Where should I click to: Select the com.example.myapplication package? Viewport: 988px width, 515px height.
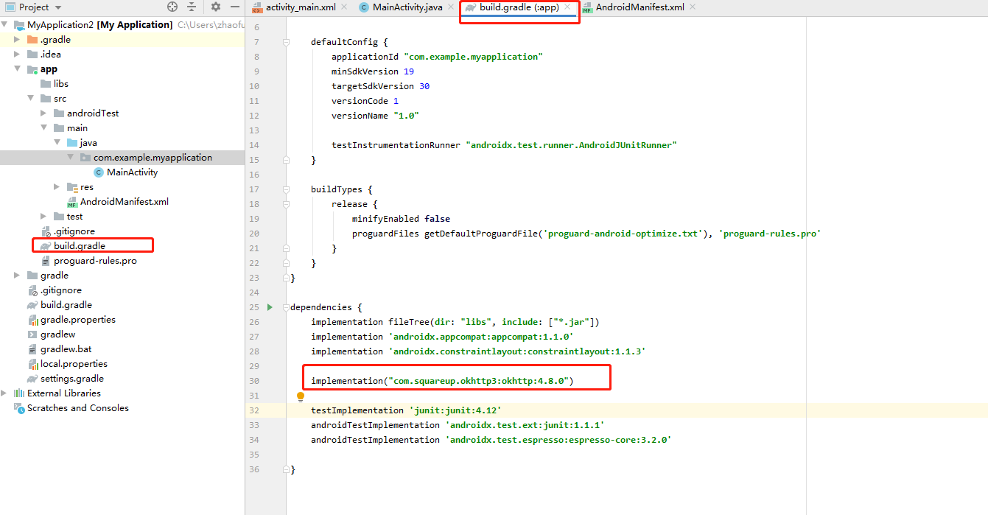click(x=153, y=158)
